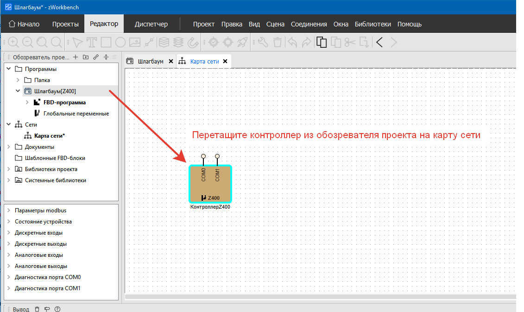Collapse the Программы tree node
This screenshot has width=524, height=312.
[x=9, y=69]
